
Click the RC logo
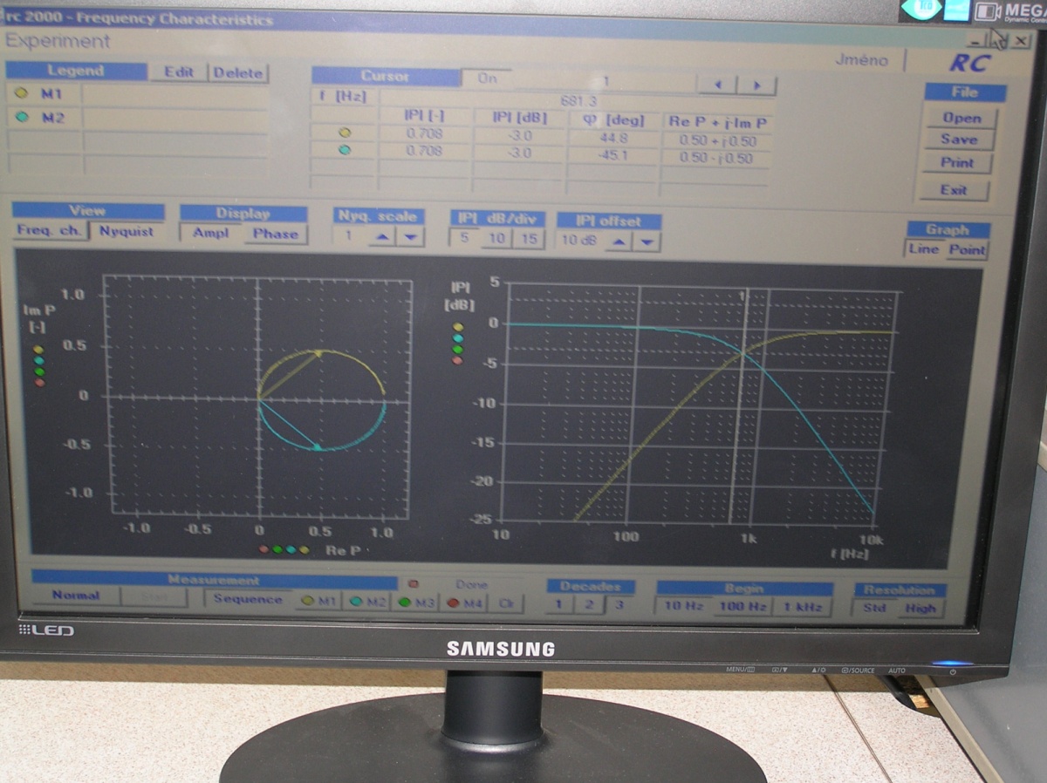pos(968,63)
